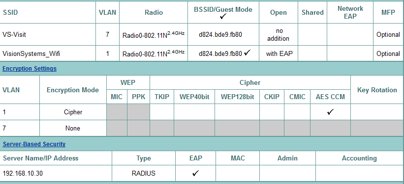Click the MFP column header
Screen dimensions: 404x184
click(388, 12)
